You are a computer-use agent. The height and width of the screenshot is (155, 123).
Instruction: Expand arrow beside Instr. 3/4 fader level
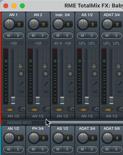pos(71,109)
